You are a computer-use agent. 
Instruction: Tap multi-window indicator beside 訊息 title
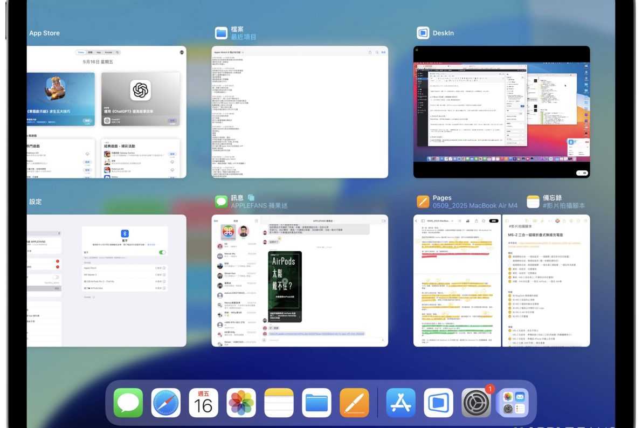point(251,198)
